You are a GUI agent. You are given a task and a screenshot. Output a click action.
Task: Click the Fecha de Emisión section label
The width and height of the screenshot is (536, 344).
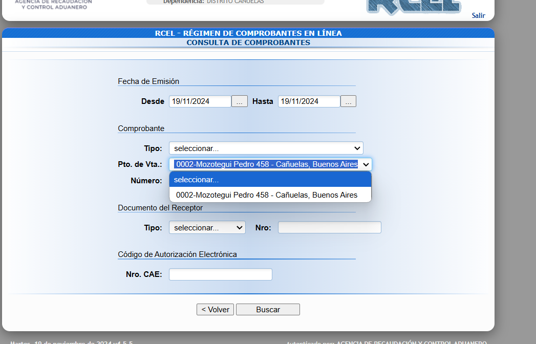point(148,81)
